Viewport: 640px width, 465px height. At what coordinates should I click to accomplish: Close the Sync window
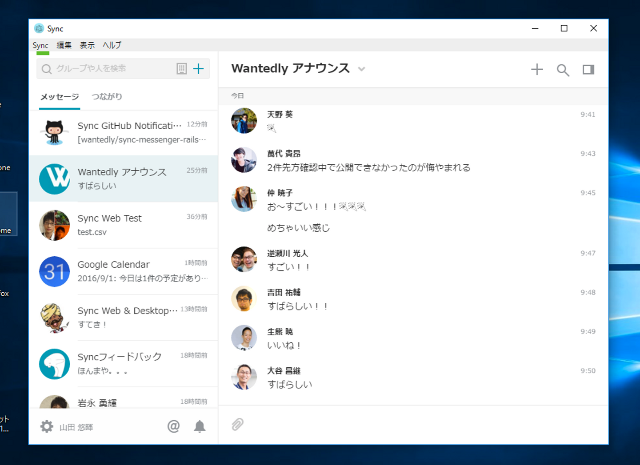[593, 28]
